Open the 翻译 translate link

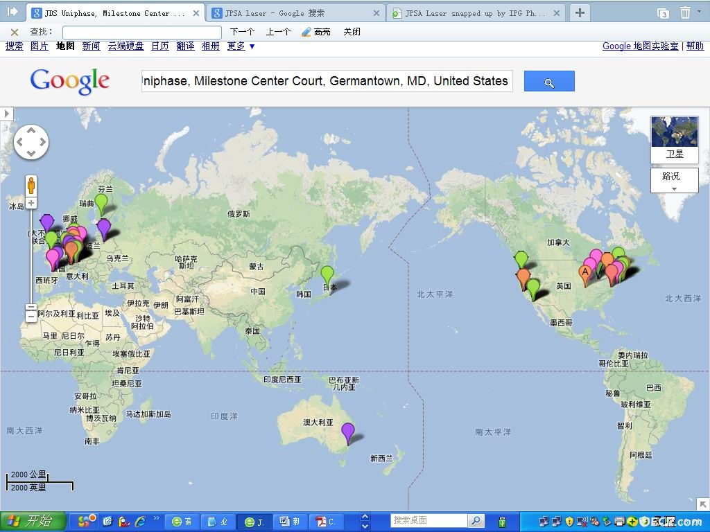[185, 46]
